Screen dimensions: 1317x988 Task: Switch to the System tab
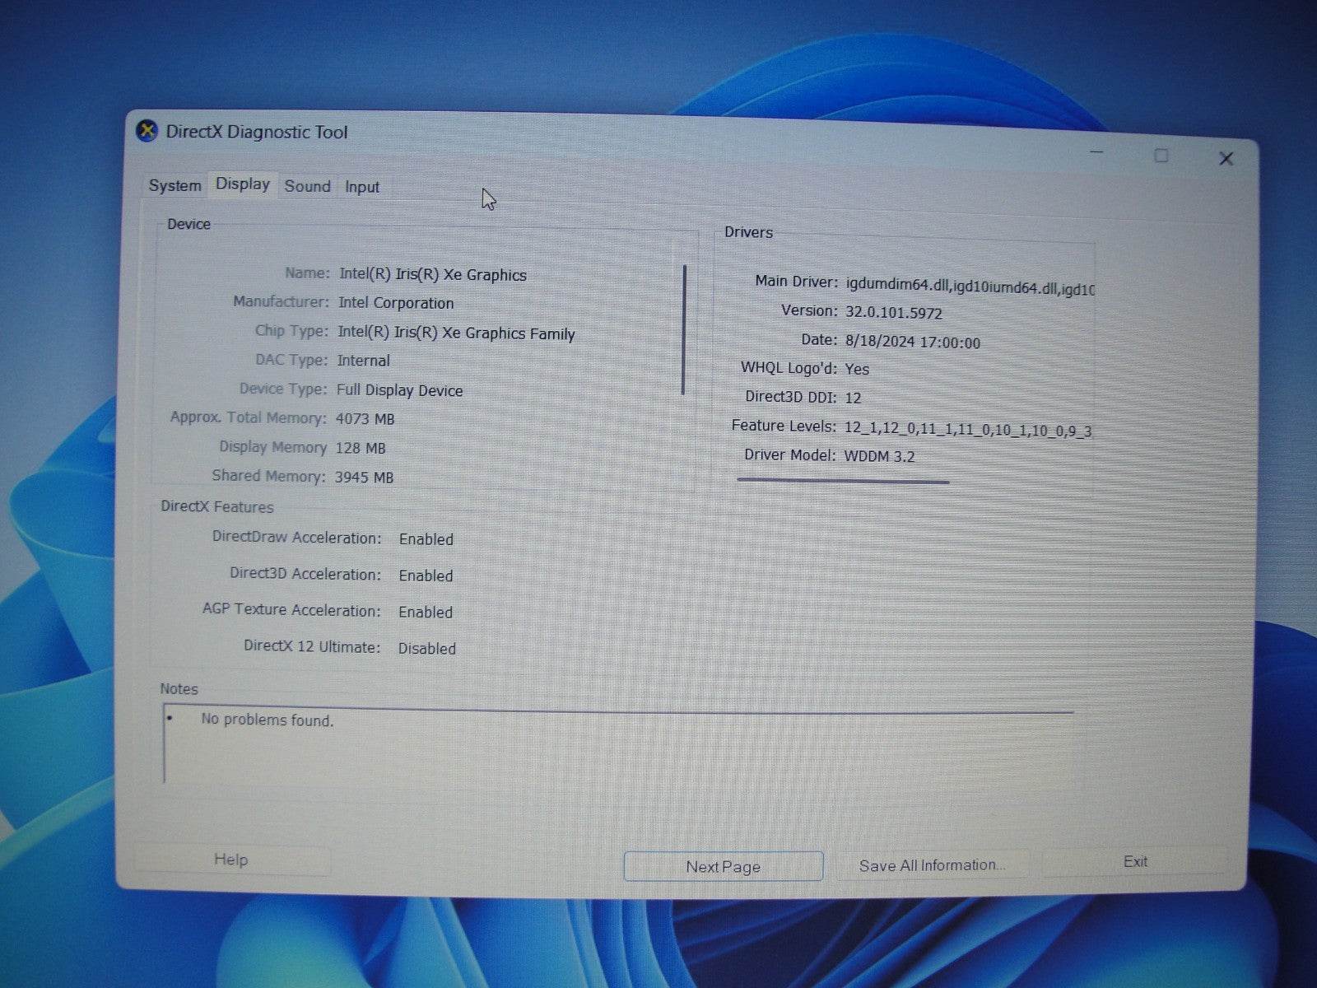[174, 186]
